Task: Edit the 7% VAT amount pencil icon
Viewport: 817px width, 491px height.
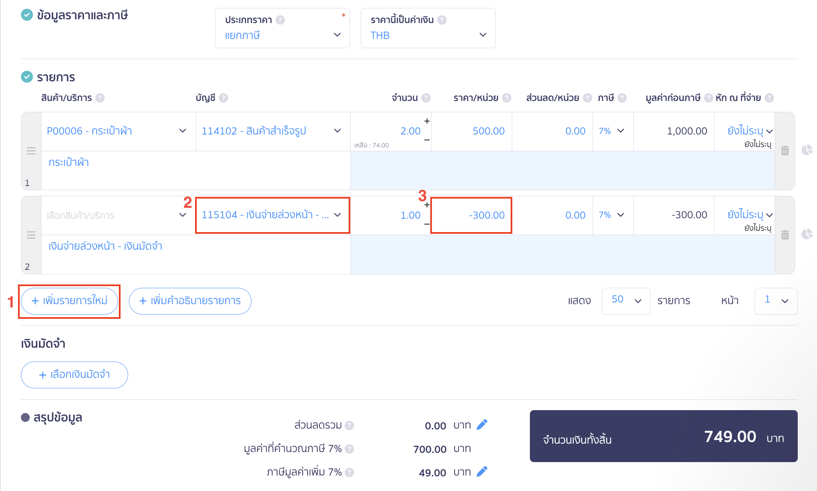Action: (482, 472)
